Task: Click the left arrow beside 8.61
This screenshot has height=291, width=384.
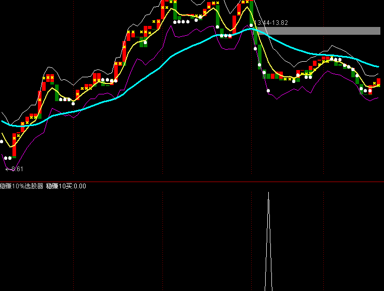Action: click(8, 169)
